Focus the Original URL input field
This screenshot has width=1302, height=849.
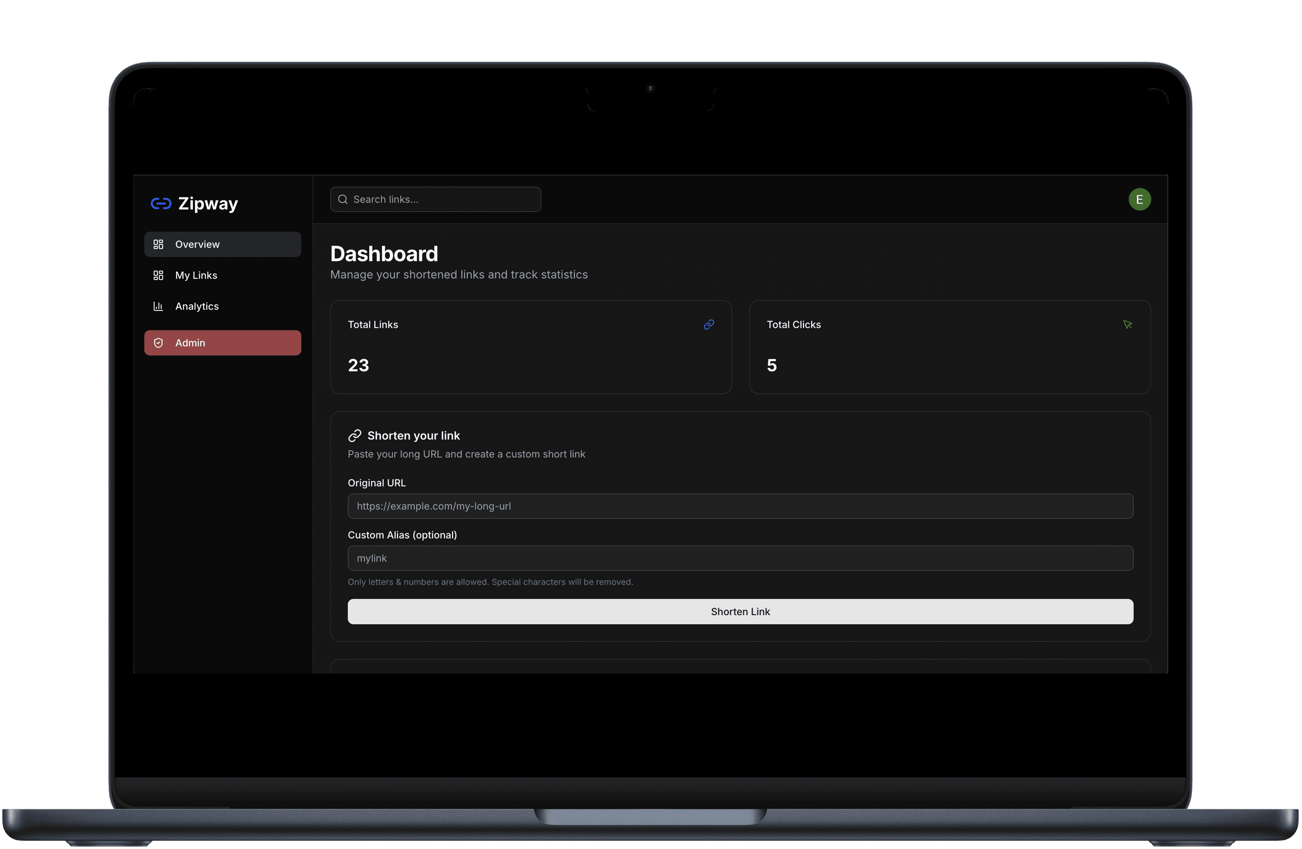pyautogui.click(x=740, y=507)
